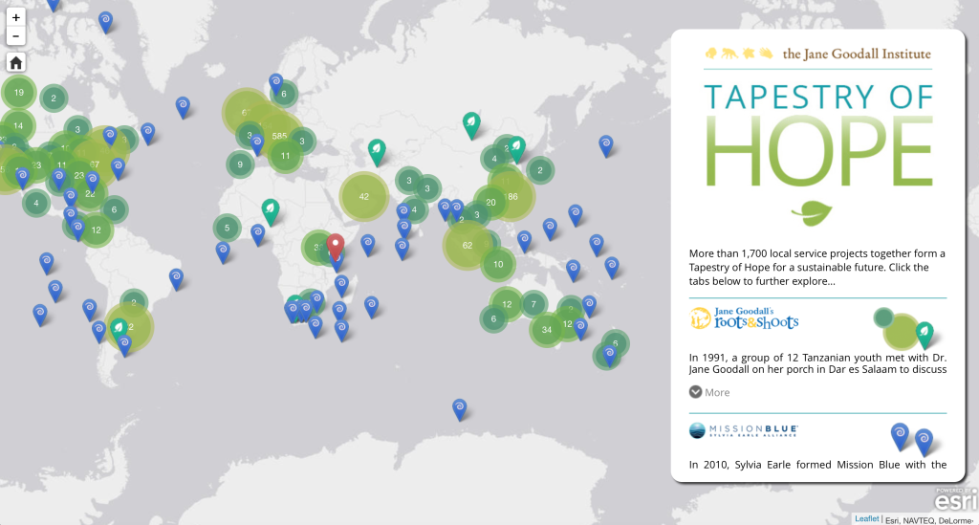Open the cluster labeled 9 near Spain
Screen dimensions: 979x525
tap(240, 164)
